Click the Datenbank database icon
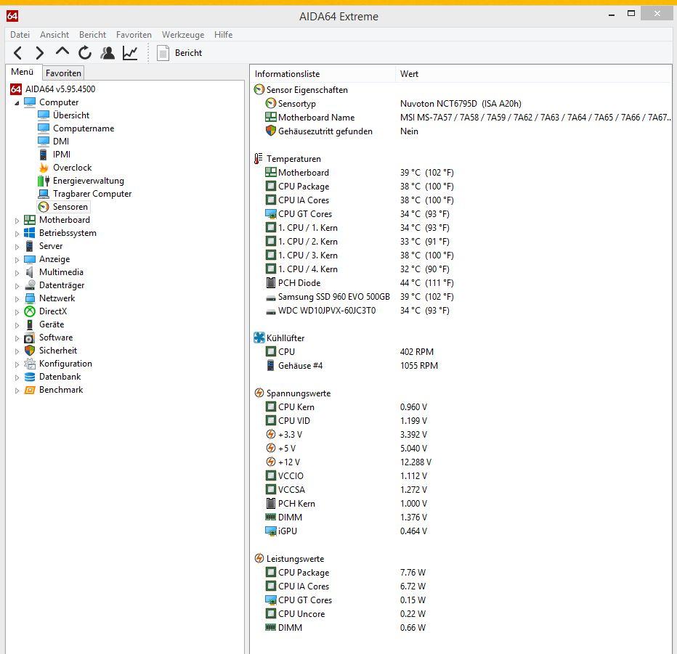Image resolution: width=677 pixels, height=654 pixels. click(30, 377)
